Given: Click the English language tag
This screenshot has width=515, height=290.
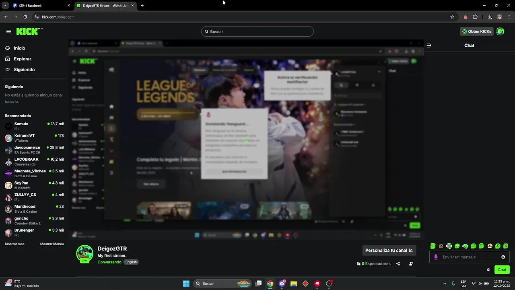Looking at the screenshot, I should [131, 262].
